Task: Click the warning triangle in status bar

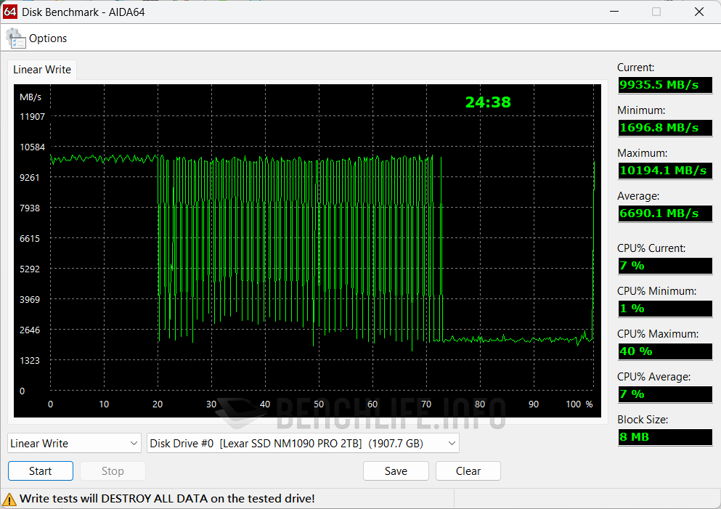Action: 9,499
